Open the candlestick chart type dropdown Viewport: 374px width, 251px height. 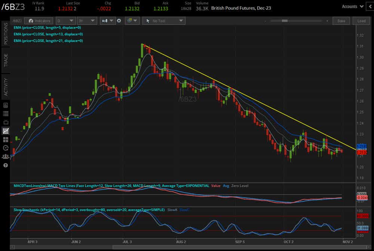click(x=108, y=21)
